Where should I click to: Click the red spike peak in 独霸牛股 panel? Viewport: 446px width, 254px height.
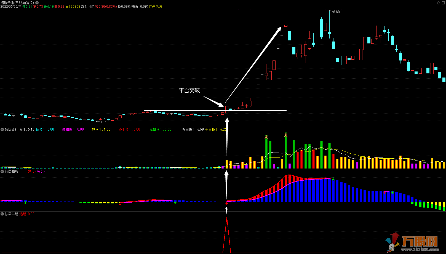pyautogui.click(x=227, y=218)
